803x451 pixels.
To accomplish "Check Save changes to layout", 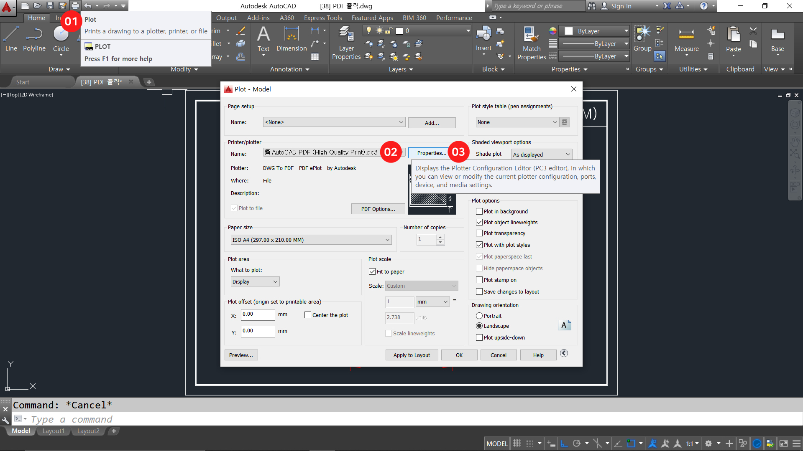I will pos(479,291).
